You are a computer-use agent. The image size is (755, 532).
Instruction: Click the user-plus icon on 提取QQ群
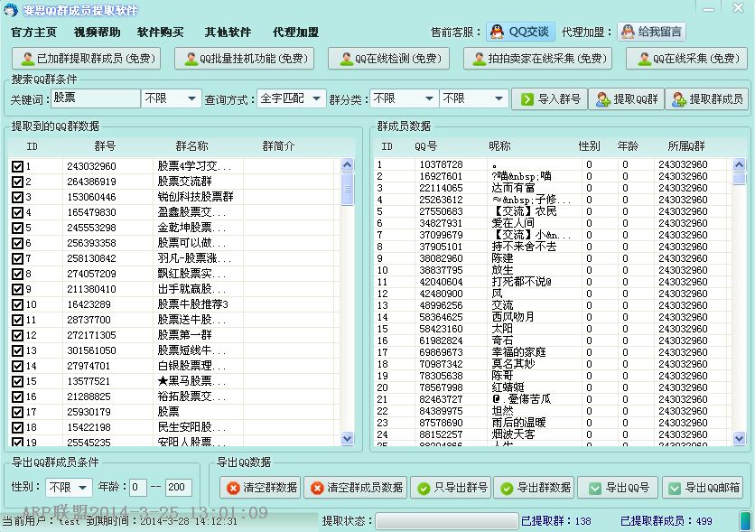(x=603, y=99)
